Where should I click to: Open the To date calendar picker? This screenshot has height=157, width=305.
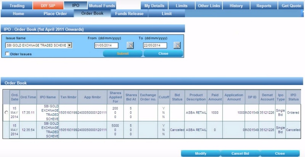(177, 45)
